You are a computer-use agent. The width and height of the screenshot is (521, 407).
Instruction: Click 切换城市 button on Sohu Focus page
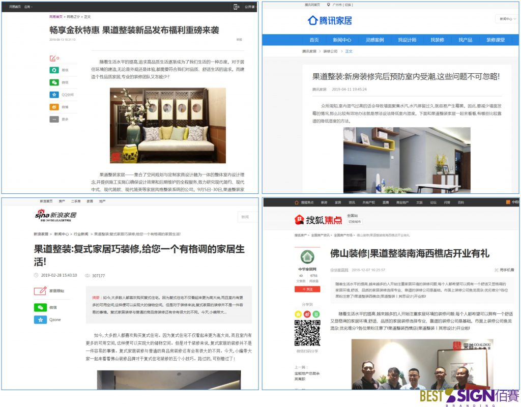[x=355, y=222]
